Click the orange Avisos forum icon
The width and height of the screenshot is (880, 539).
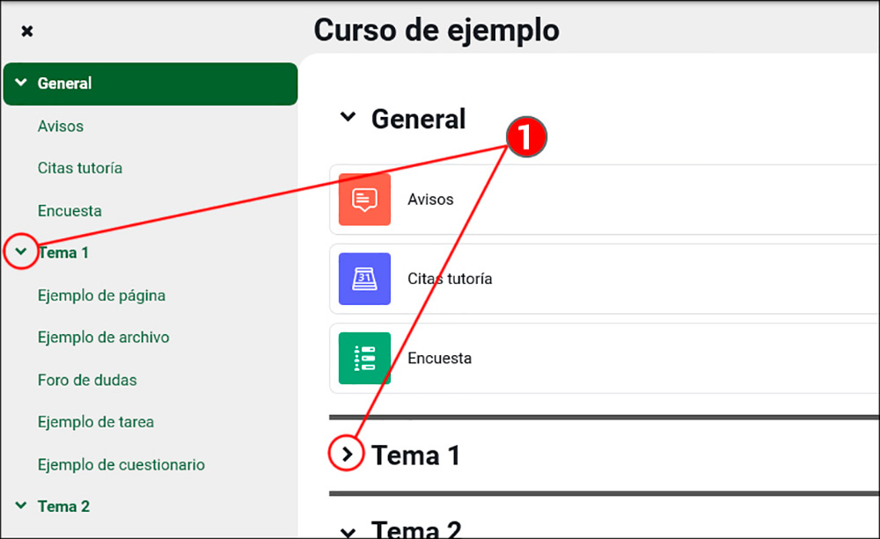[364, 200]
